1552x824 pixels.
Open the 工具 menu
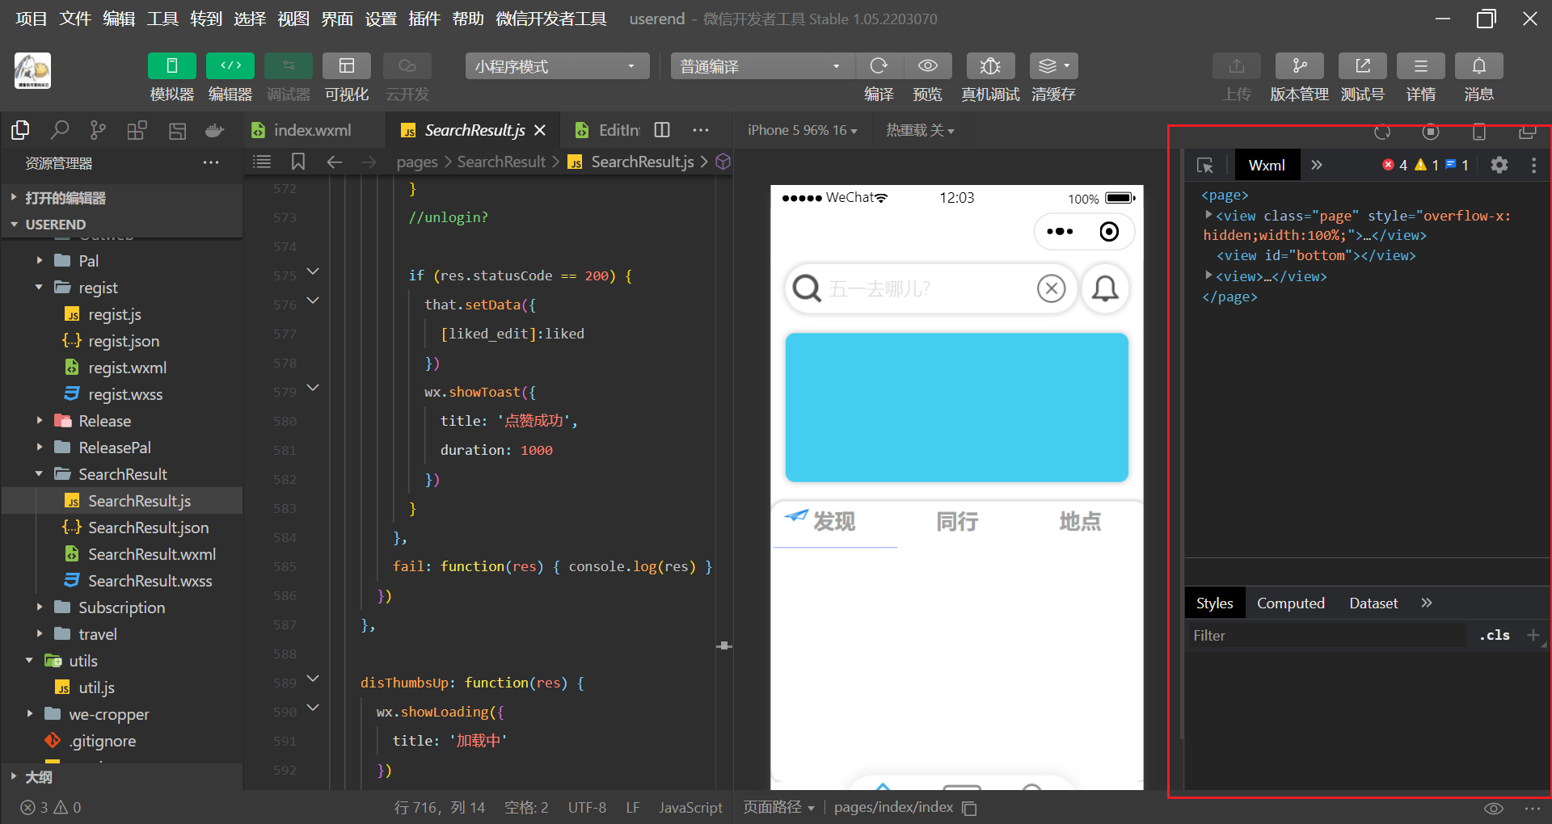point(162,19)
